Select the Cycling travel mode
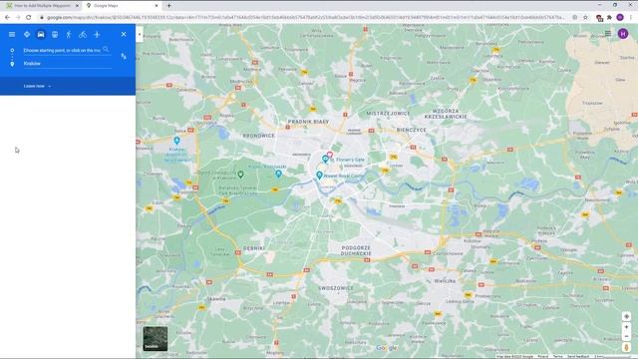Screen dimensions: 638x359 [x=83, y=35]
